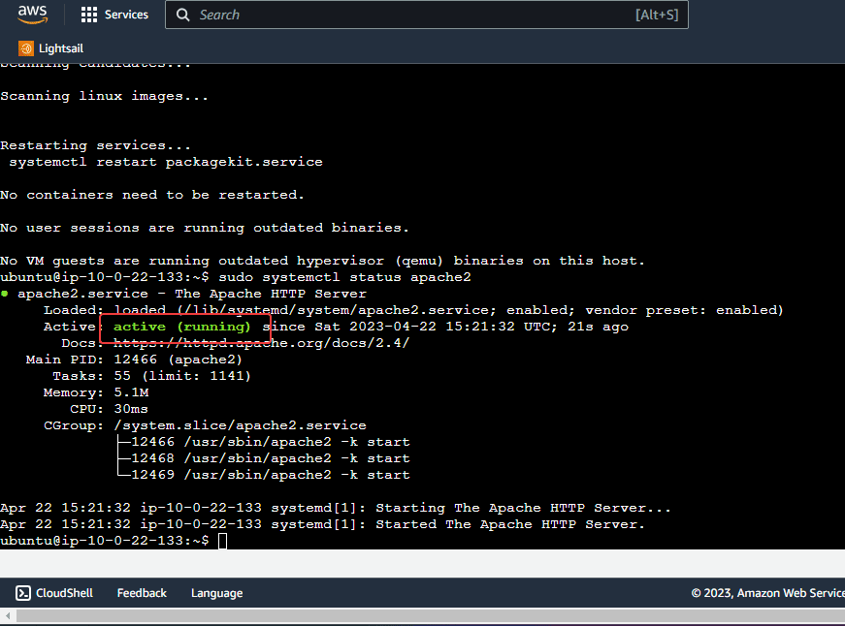This screenshot has height=626, width=845.
Task: Click 'sudo systemctl status apache2' command text
Action: (344, 277)
